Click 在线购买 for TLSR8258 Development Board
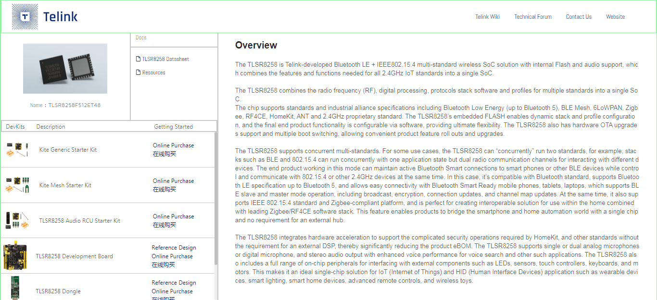This screenshot has width=657, height=300. [164, 265]
